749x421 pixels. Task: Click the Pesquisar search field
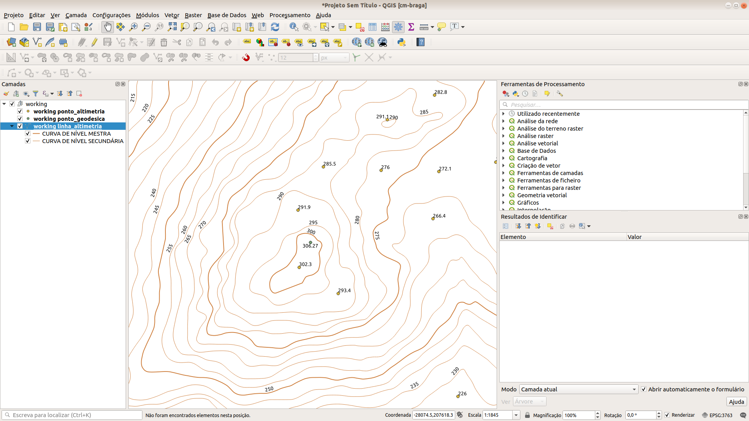[x=624, y=105]
